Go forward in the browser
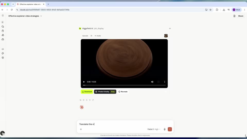The image size is (247, 139). [x=7, y=10]
